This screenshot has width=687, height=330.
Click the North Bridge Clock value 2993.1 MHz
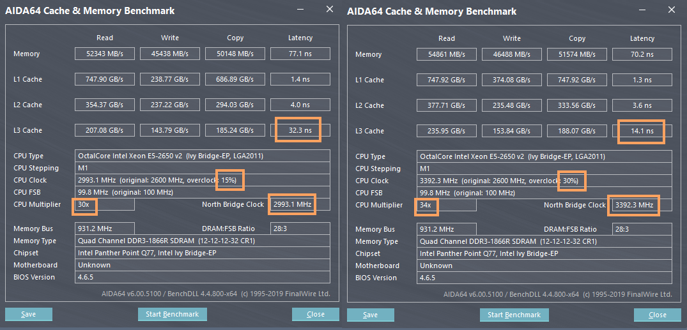pos(293,204)
